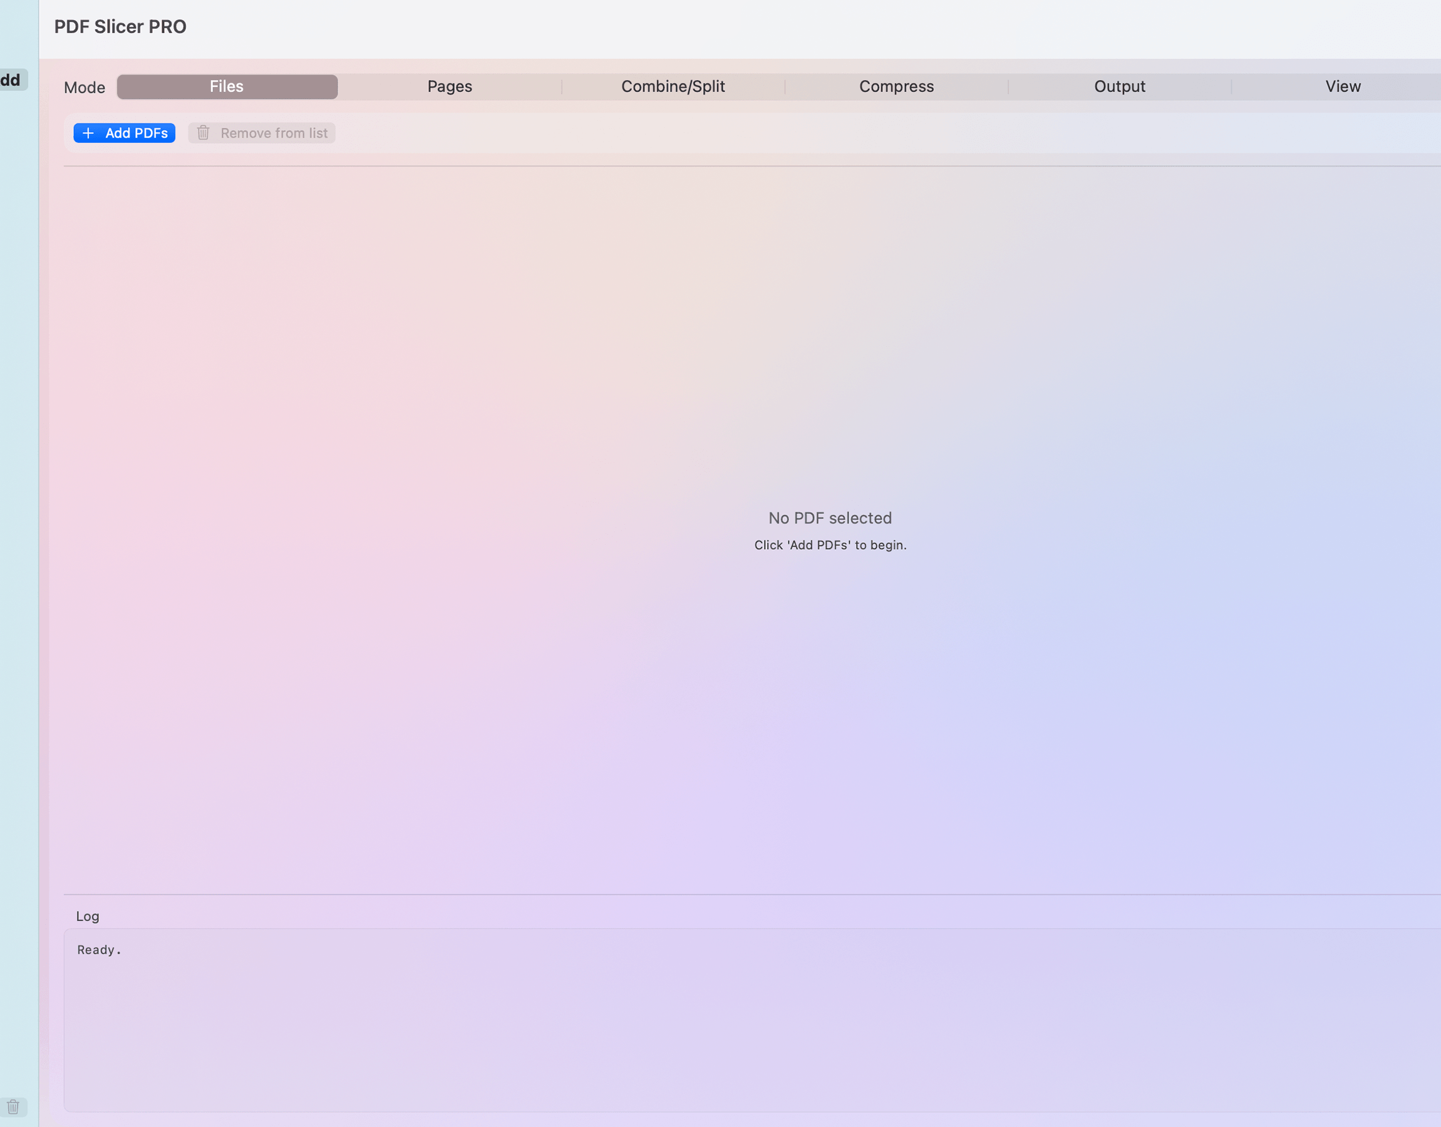The image size is (1441, 1127).
Task: Select the Combine/Split mode tab
Action: coord(673,86)
